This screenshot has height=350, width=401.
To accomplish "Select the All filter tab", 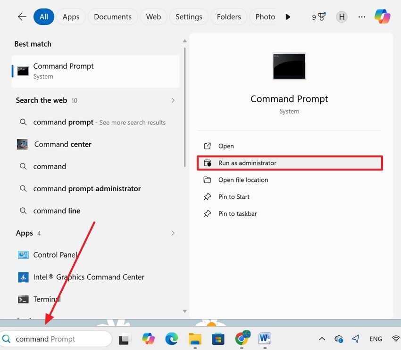I will coord(44,17).
